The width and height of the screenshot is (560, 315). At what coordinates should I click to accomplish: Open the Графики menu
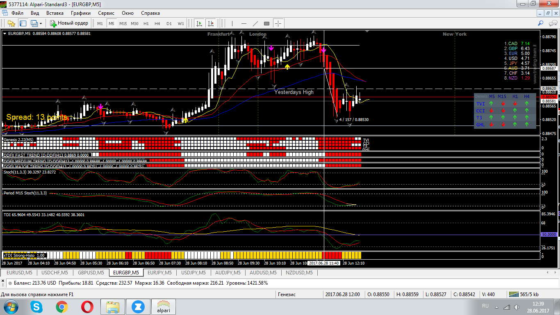(80, 13)
